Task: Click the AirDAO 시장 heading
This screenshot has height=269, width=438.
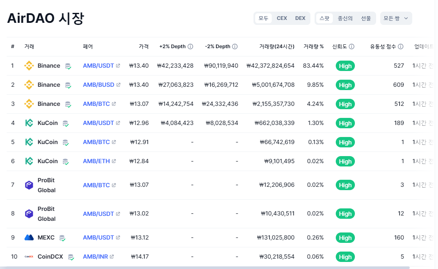Action: click(x=46, y=18)
